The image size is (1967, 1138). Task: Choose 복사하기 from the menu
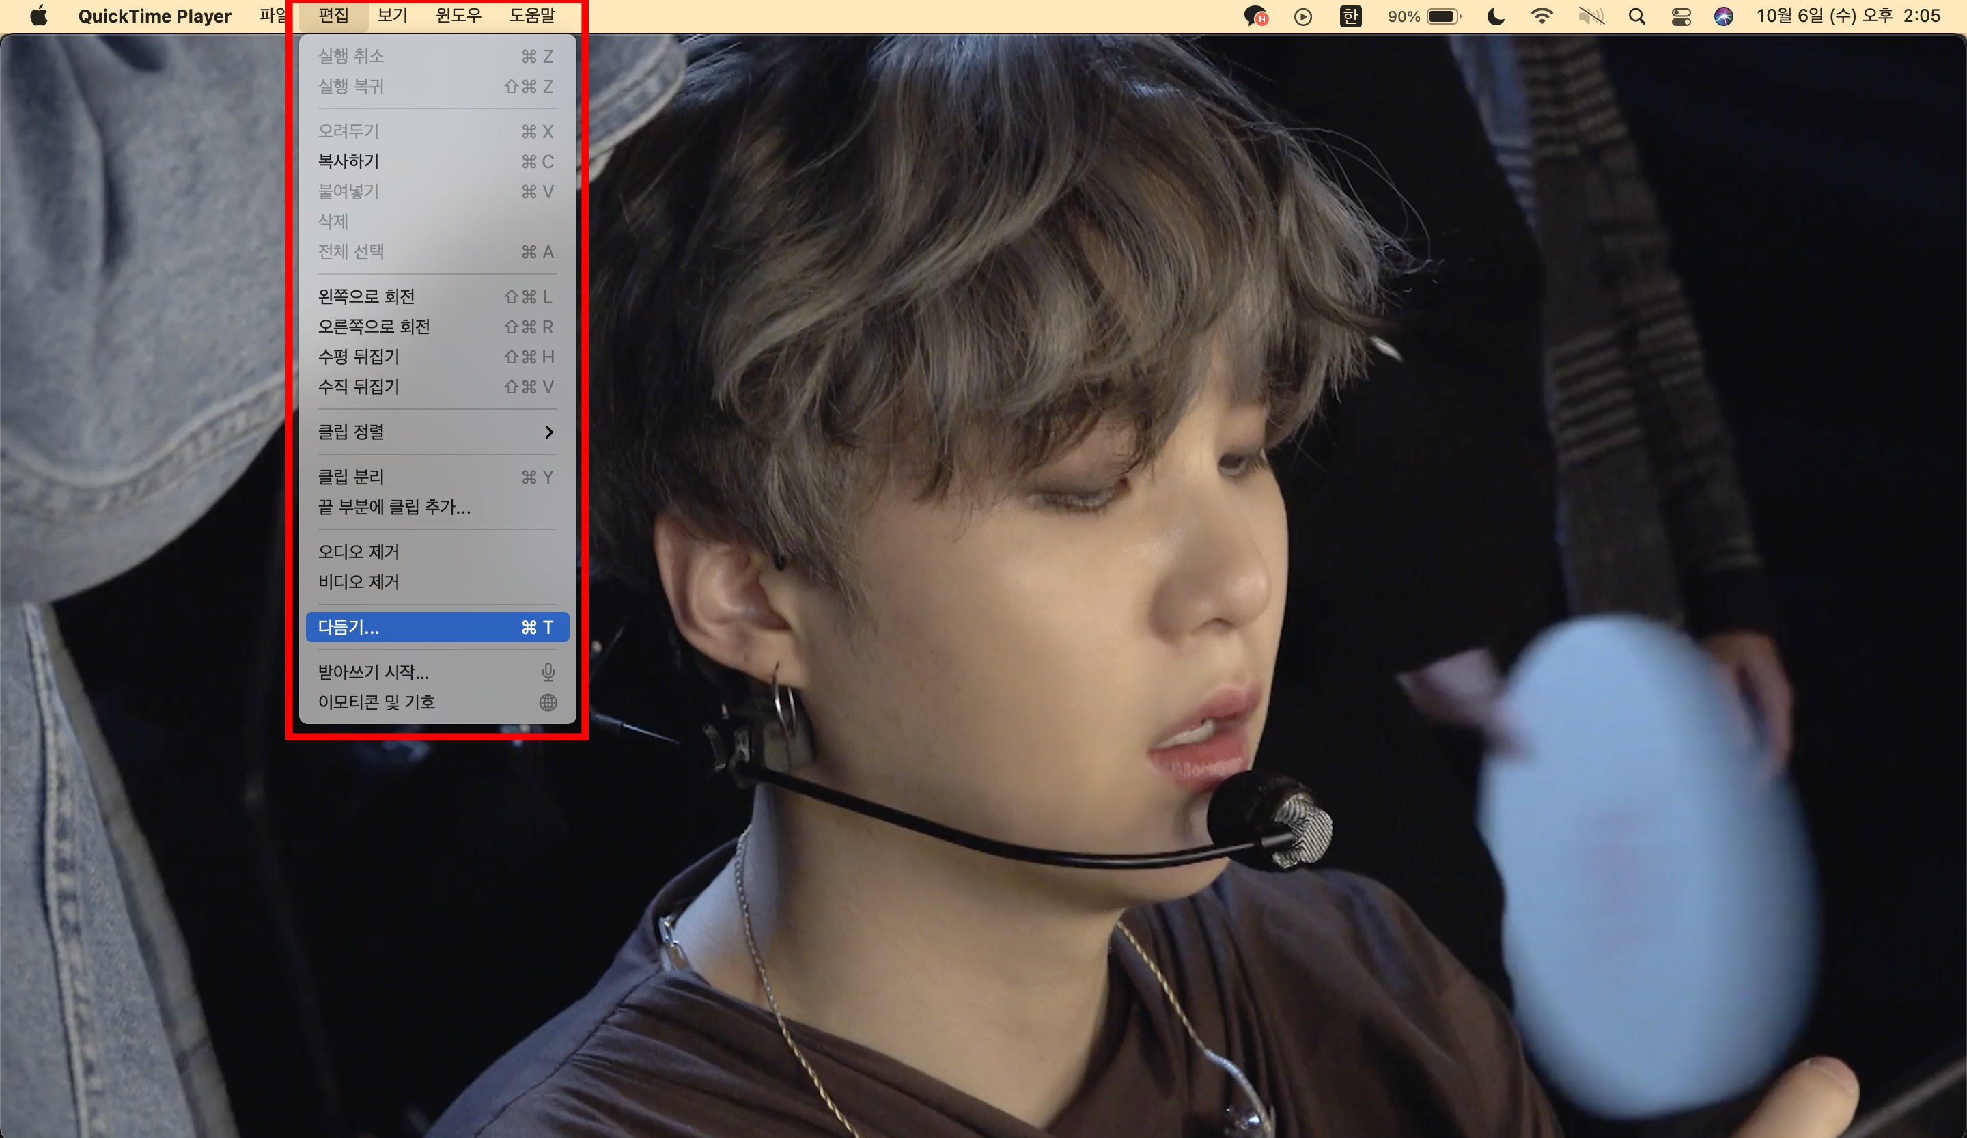[437, 162]
